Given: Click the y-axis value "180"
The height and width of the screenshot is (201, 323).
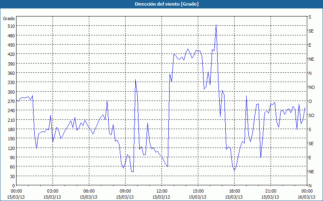Looking at the screenshot, I should 11,129.
